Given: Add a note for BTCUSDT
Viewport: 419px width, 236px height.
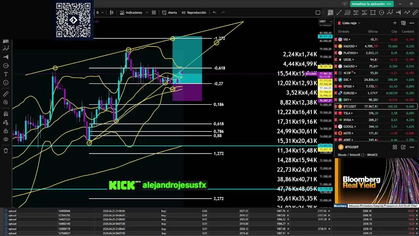Looking at the screenshot, I should [403, 147].
